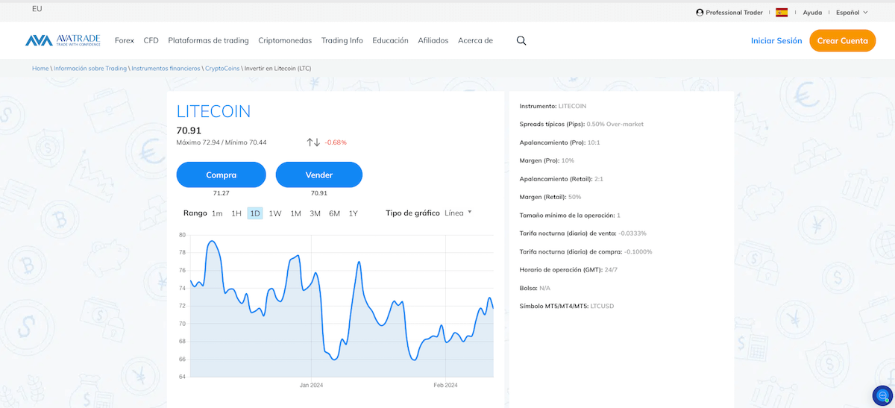Open CryptoCoins breadcrumb link
The image size is (895, 408).
click(x=222, y=69)
